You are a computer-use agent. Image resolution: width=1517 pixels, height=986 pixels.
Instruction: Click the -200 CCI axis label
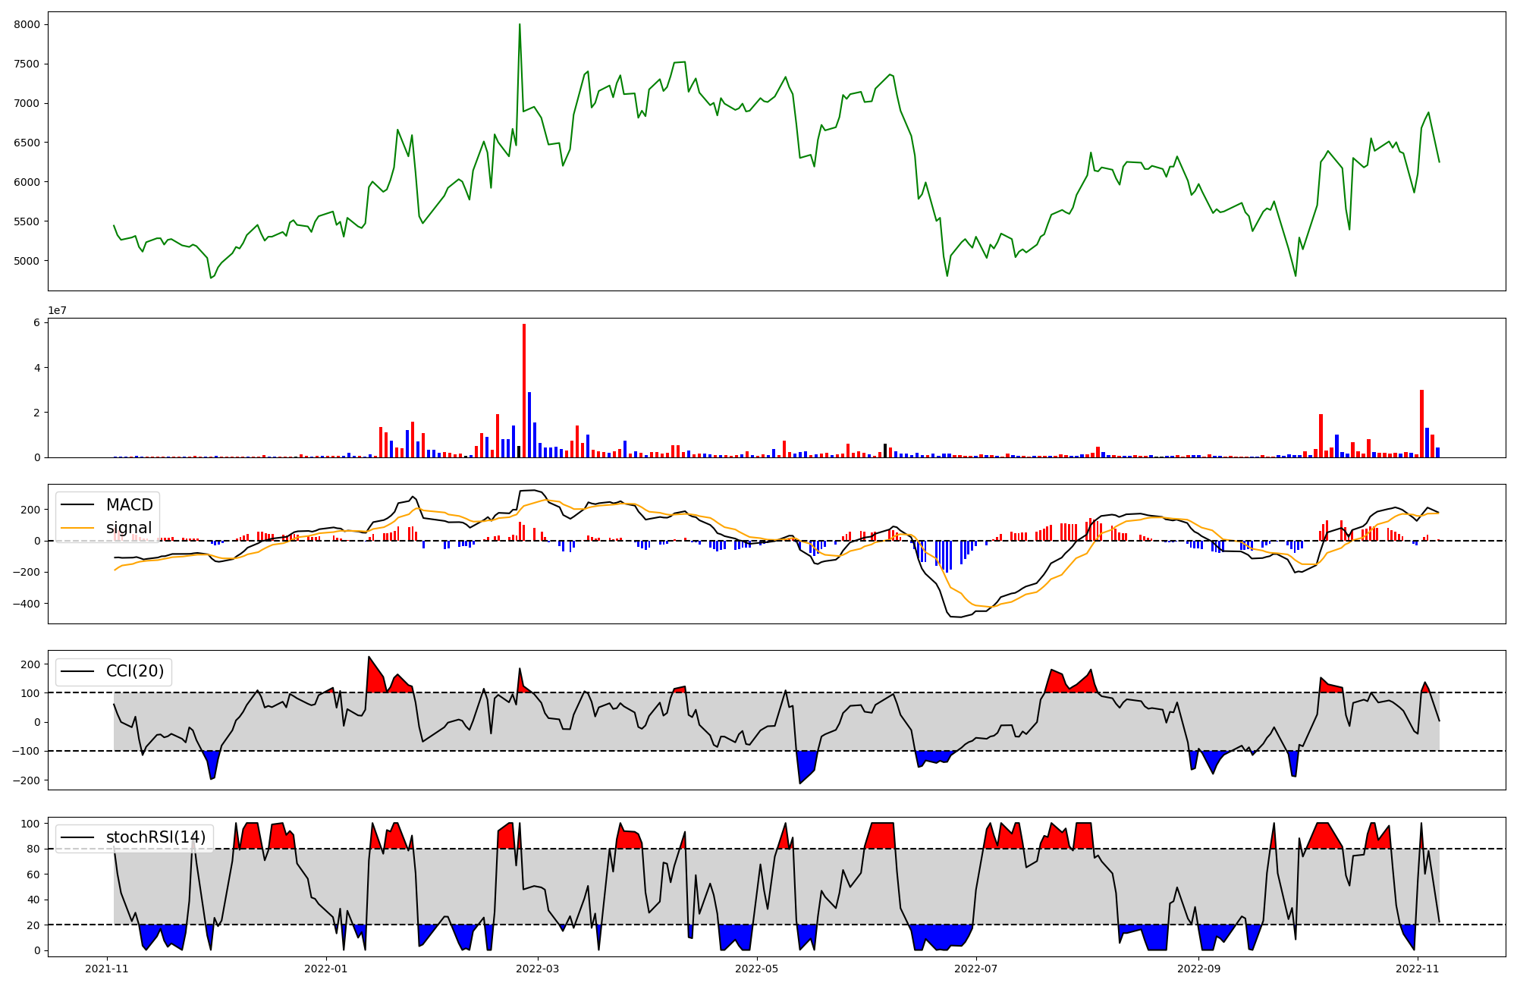pos(27,780)
